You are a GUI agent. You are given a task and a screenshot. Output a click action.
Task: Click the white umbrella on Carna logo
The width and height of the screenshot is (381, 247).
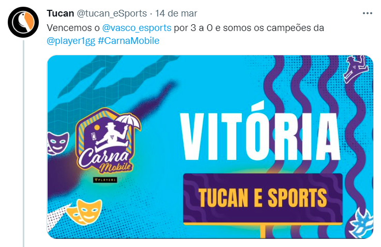pos(128,122)
